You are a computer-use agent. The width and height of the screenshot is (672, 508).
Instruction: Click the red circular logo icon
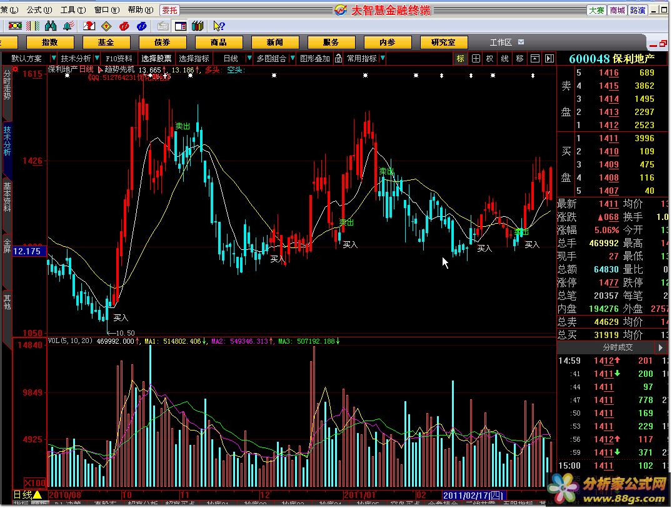pos(124,27)
